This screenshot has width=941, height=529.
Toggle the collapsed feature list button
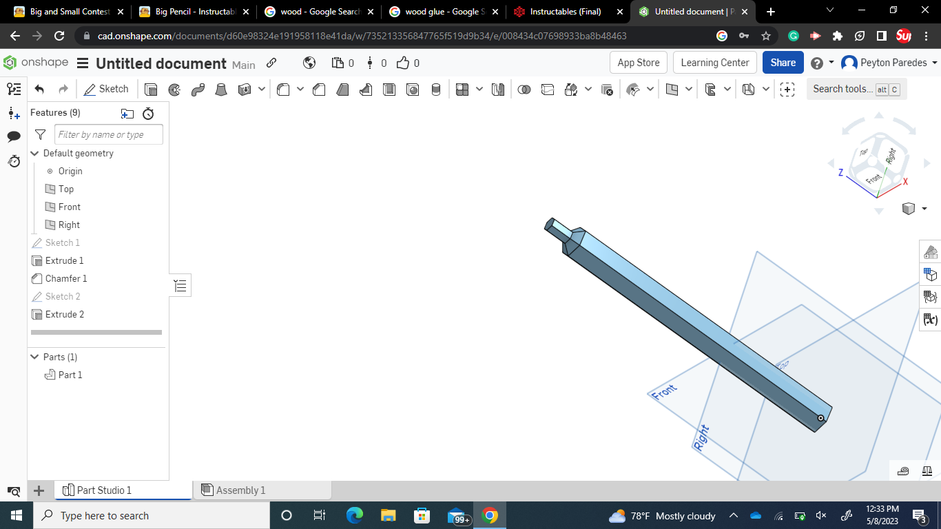click(180, 285)
